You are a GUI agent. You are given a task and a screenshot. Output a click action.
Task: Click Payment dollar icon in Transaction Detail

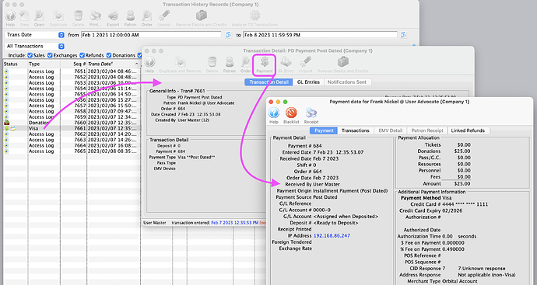265,62
